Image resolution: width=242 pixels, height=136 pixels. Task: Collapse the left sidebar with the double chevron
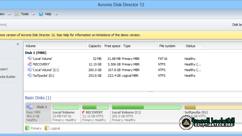pos(18,44)
